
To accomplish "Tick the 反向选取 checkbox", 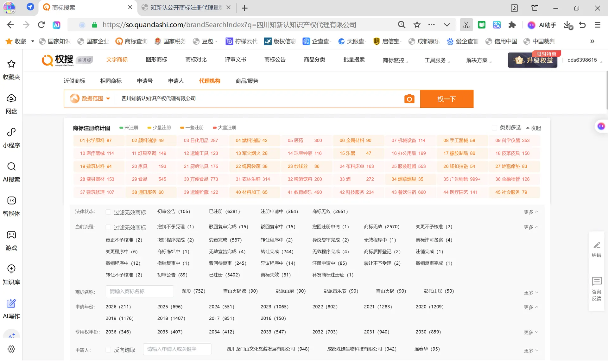I will pyautogui.click(x=108, y=350).
